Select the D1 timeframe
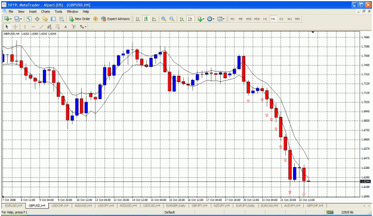This screenshot has height=216, width=373. pos(282,18)
